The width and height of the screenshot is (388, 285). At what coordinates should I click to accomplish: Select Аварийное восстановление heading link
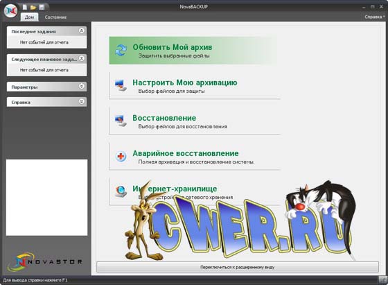pos(186,153)
